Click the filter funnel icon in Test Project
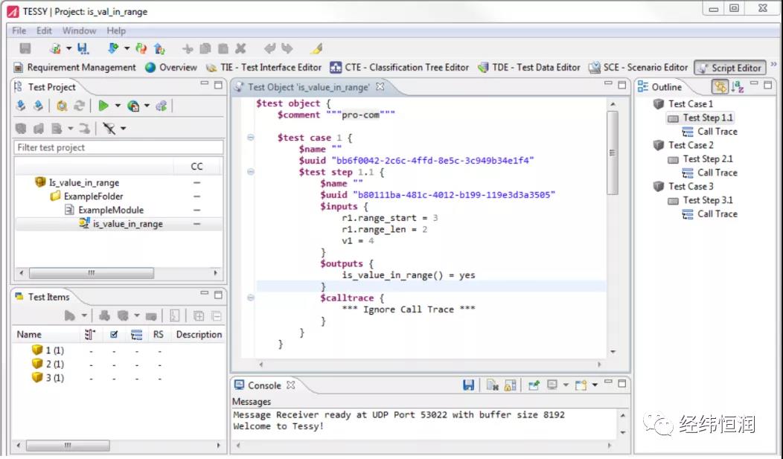 coord(109,129)
